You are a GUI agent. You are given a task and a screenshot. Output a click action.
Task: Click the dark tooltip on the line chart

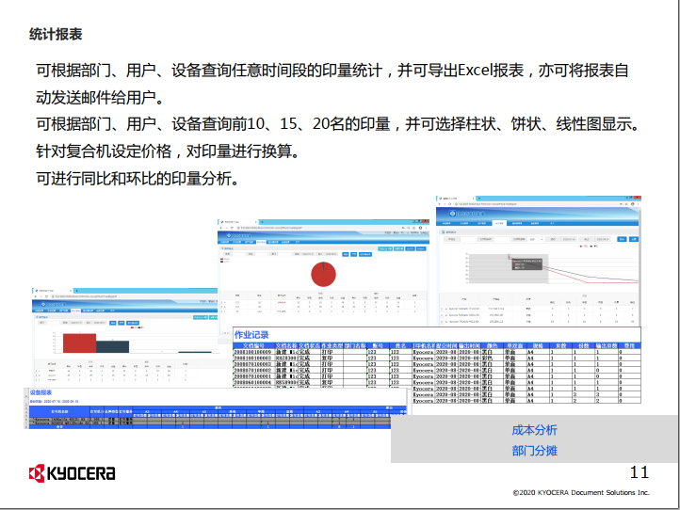coord(527,263)
